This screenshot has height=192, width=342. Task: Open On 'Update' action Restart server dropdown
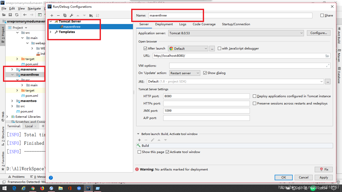coord(185,73)
